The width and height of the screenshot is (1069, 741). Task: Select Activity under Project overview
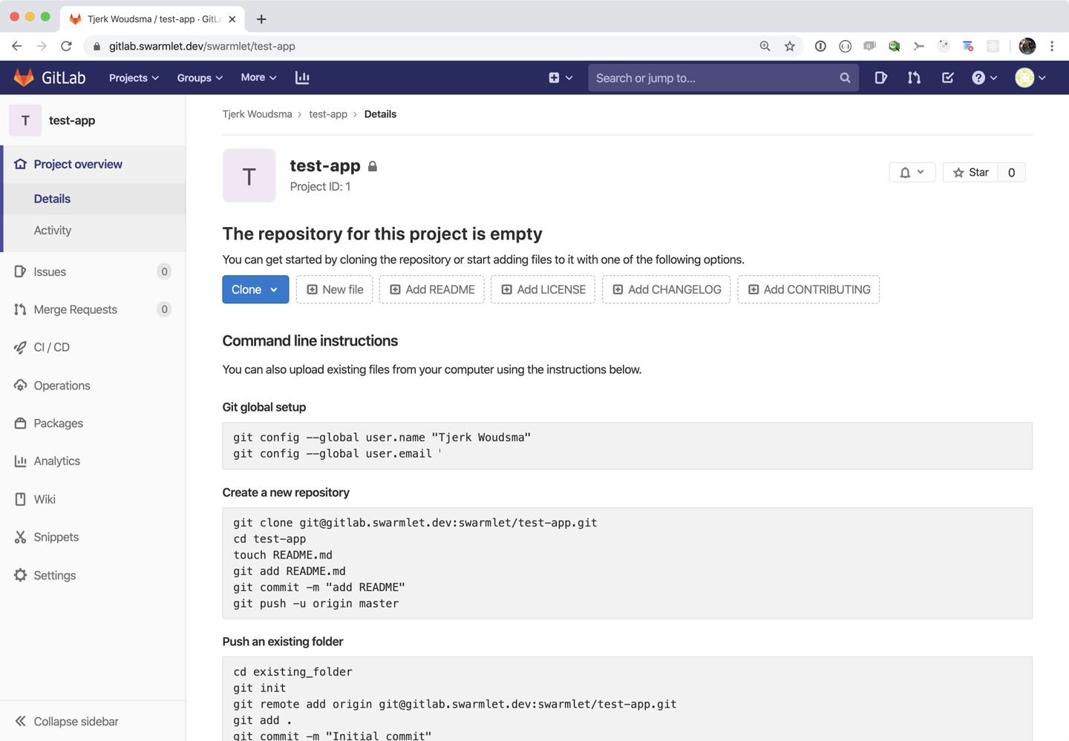(x=53, y=231)
